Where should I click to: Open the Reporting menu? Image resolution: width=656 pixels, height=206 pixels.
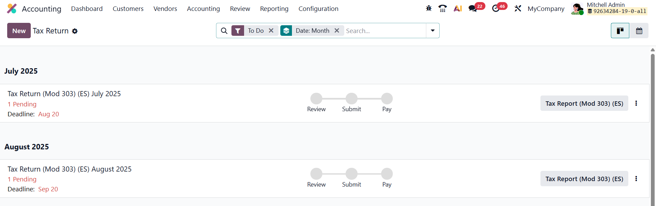pos(274,9)
